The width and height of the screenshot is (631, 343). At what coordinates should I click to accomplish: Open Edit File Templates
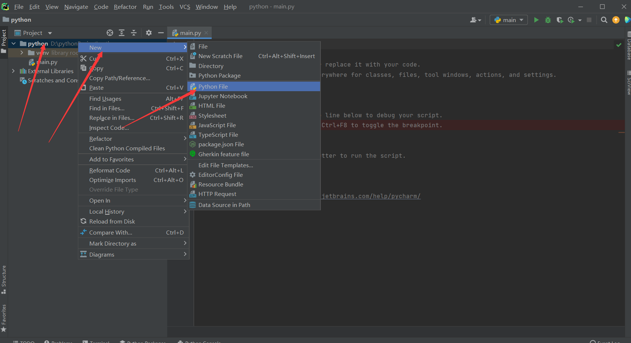254,165
